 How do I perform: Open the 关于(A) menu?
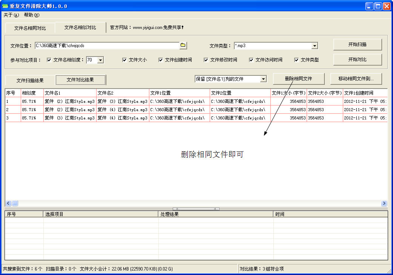[x=11, y=15]
